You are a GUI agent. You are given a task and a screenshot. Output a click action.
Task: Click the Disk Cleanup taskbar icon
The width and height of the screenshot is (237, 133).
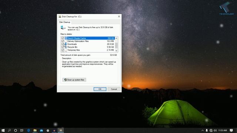pos(61,130)
